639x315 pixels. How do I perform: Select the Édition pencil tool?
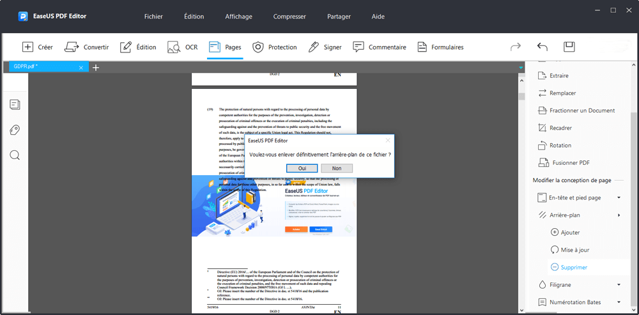click(x=138, y=47)
